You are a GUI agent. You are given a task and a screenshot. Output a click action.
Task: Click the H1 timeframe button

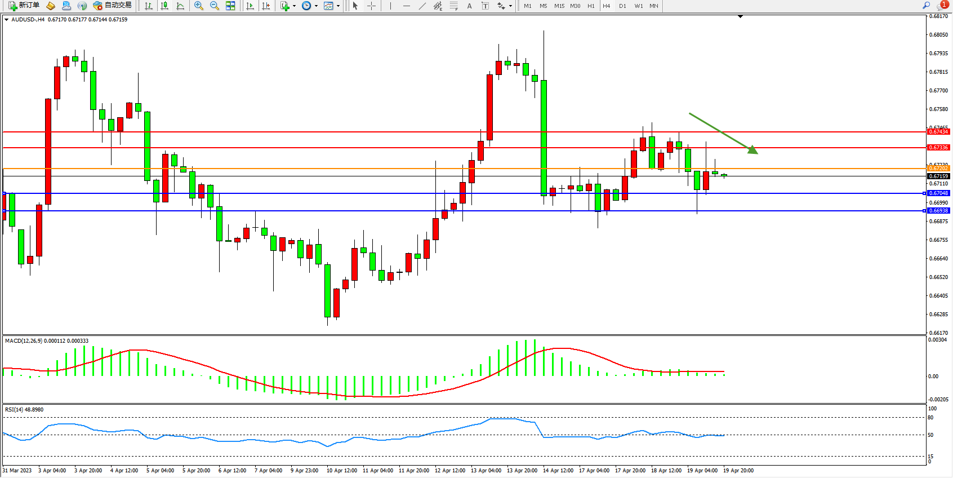tap(591, 6)
